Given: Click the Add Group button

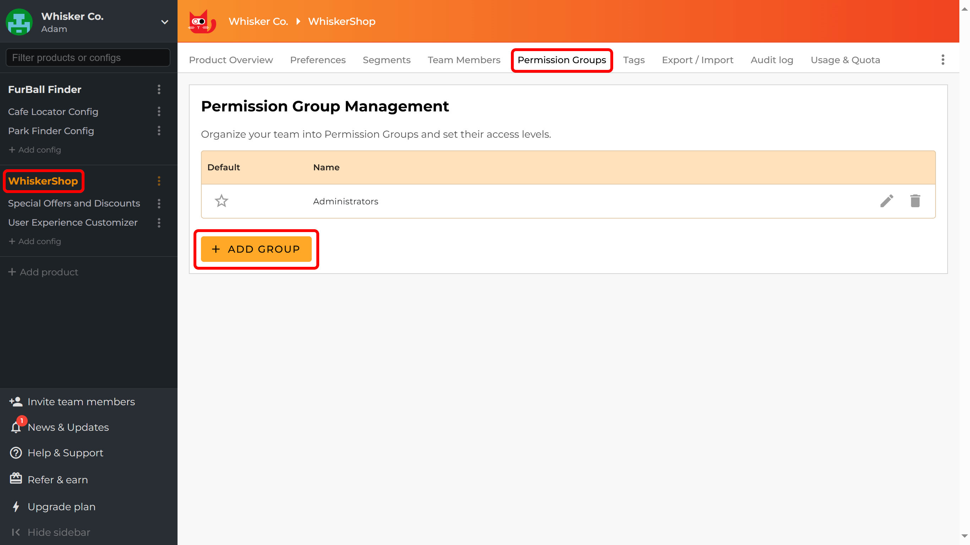Looking at the screenshot, I should (x=256, y=249).
